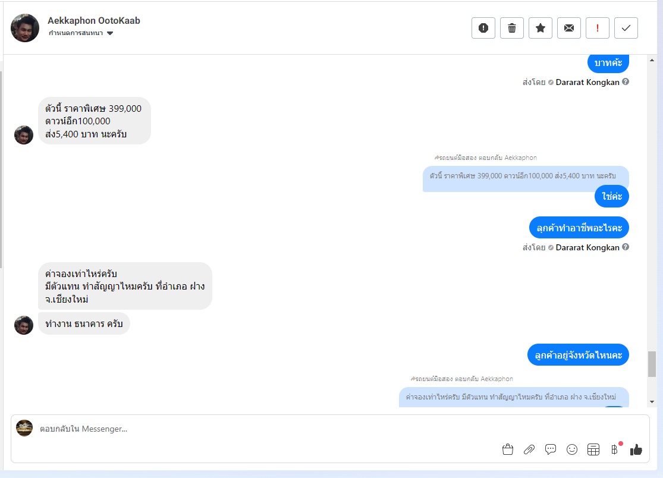Flag conversation with red exclamation mark
The image size is (663, 478).
598,28
